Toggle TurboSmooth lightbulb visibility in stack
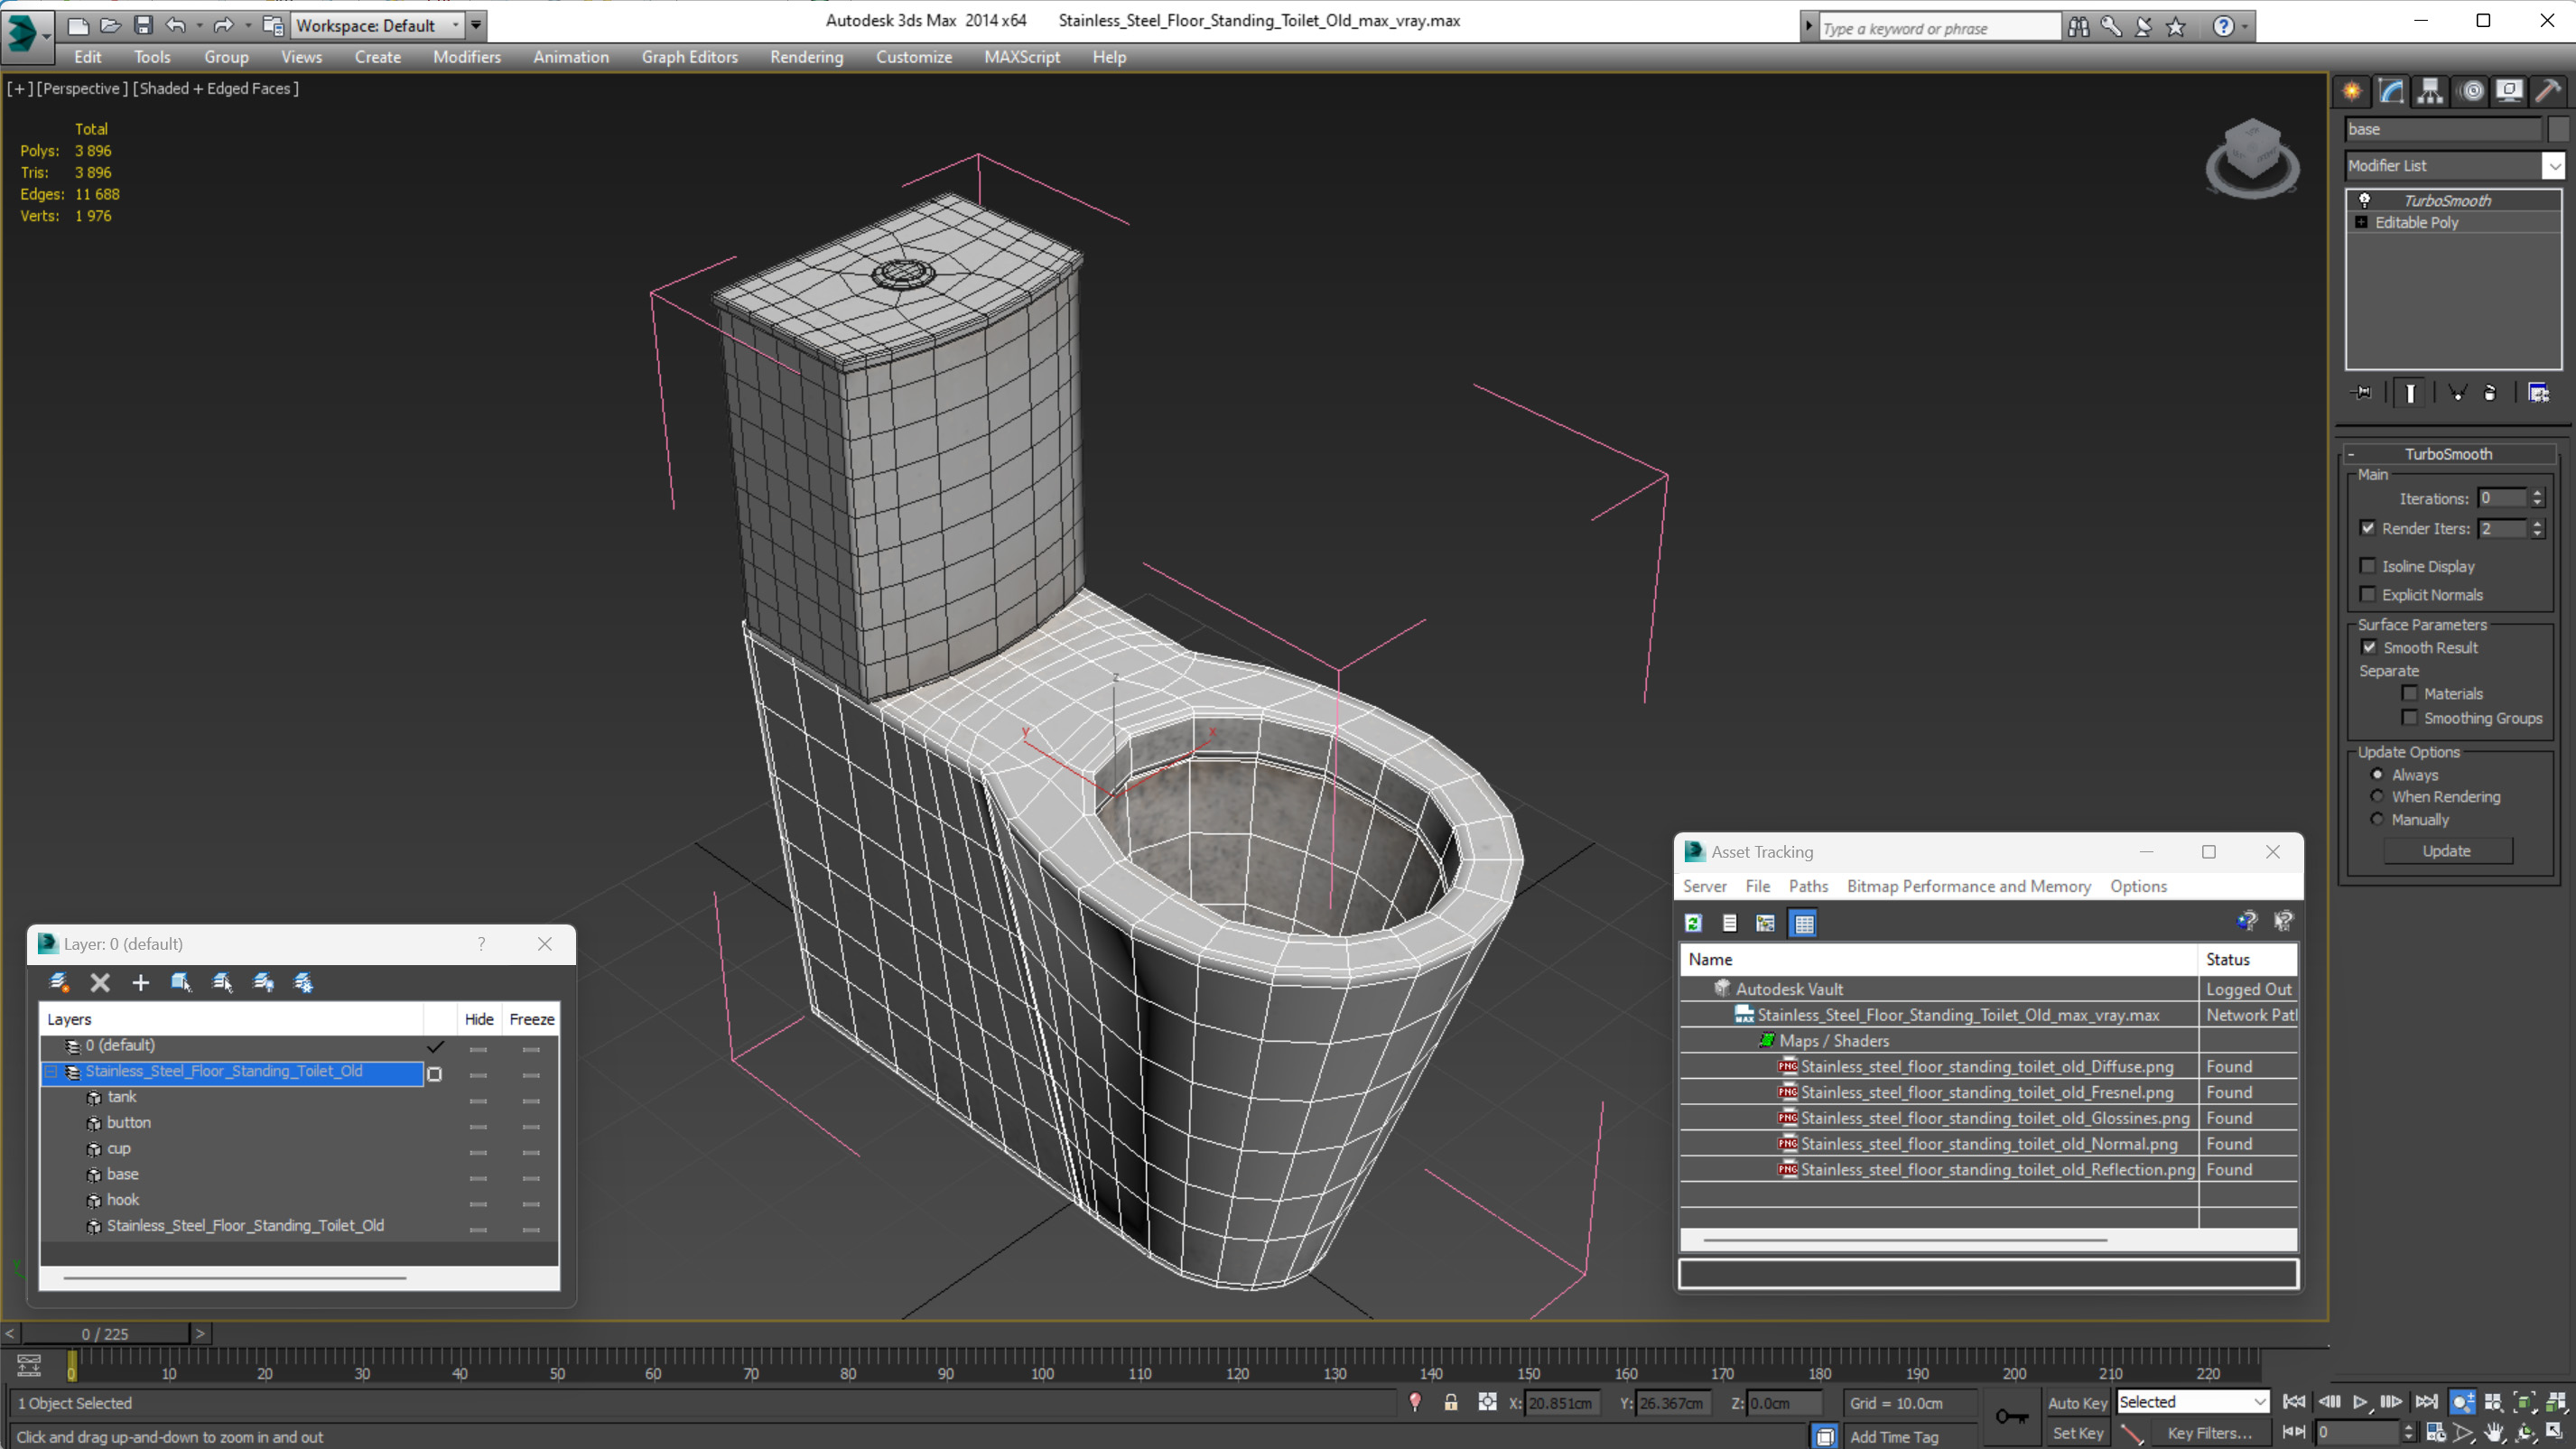 pos(2365,200)
